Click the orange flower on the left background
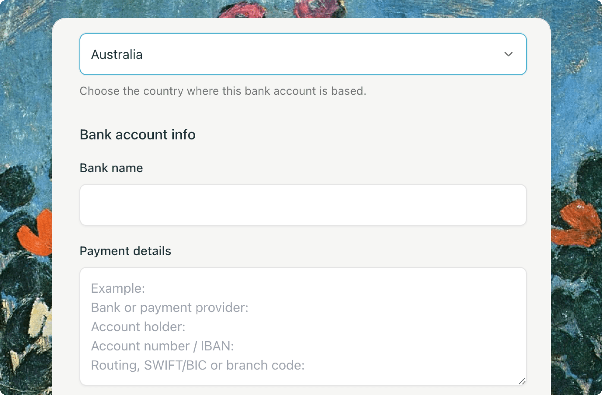The image size is (602, 395). (x=37, y=233)
